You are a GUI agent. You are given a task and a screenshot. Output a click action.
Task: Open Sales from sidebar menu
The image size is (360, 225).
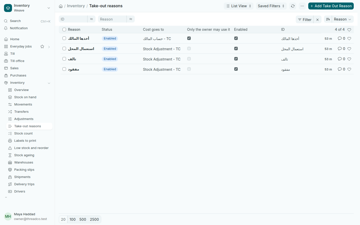(x=27, y=68)
